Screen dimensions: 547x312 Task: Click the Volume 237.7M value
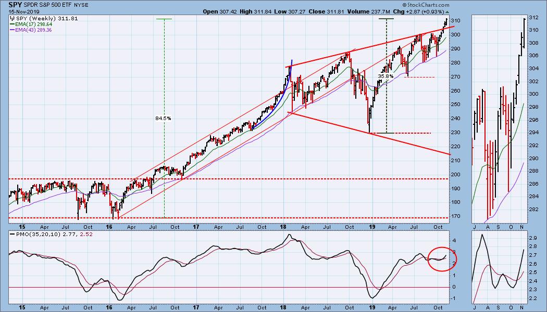click(368, 11)
